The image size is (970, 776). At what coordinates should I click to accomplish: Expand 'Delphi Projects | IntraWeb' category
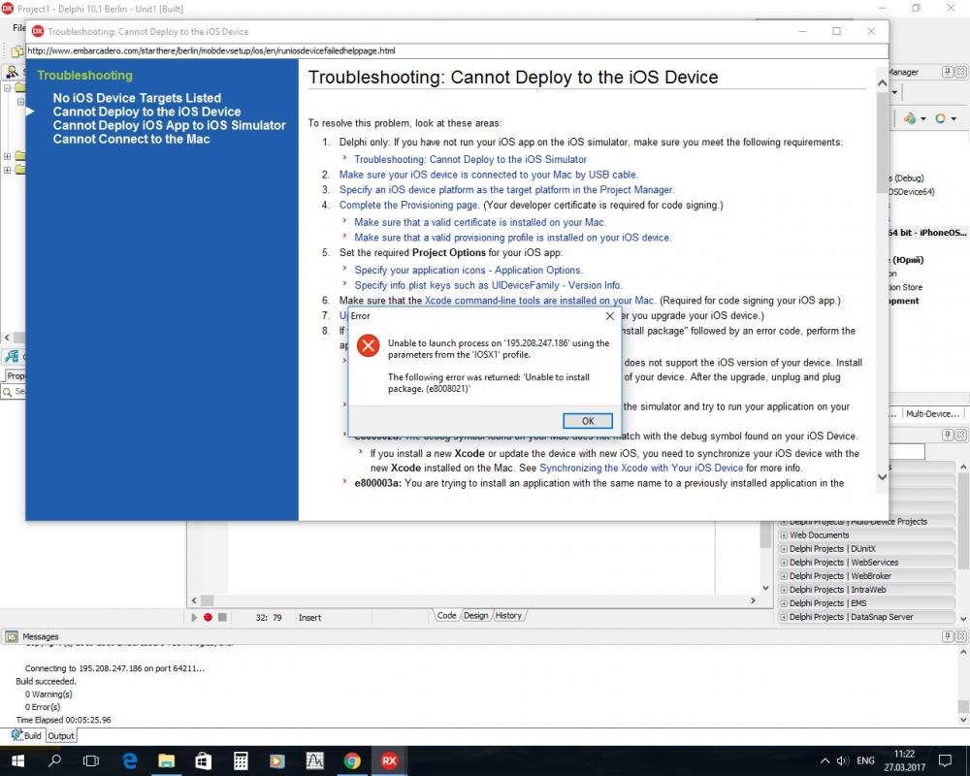(x=784, y=590)
